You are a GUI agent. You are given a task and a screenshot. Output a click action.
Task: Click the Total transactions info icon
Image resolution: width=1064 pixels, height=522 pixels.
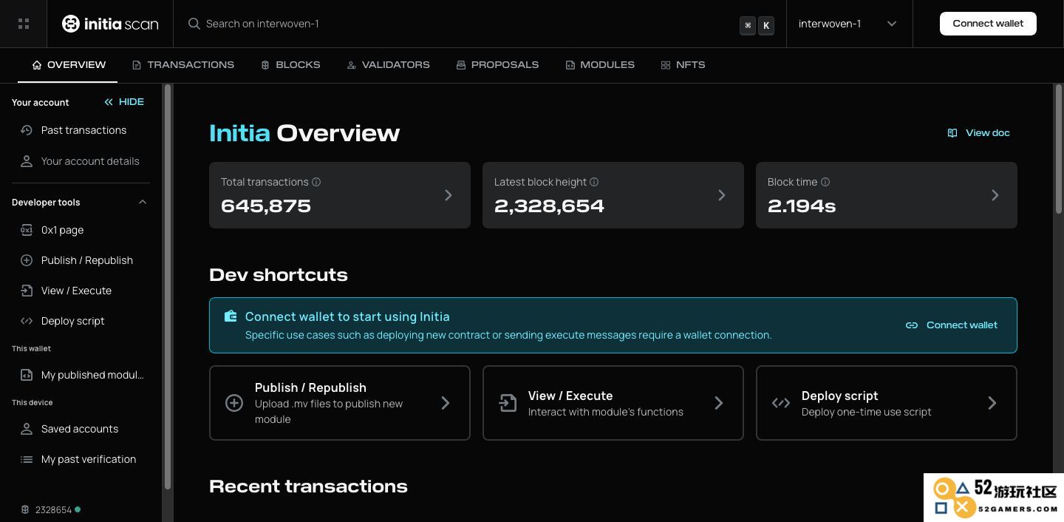pos(316,182)
